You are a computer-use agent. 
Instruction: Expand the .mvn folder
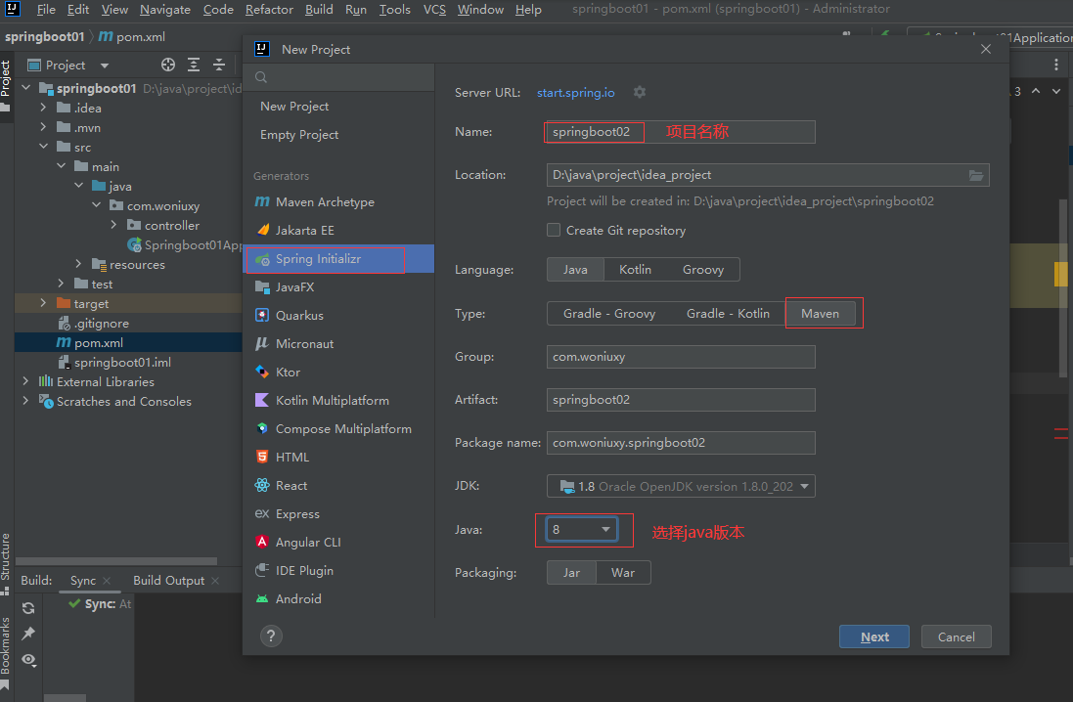tap(43, 127)
